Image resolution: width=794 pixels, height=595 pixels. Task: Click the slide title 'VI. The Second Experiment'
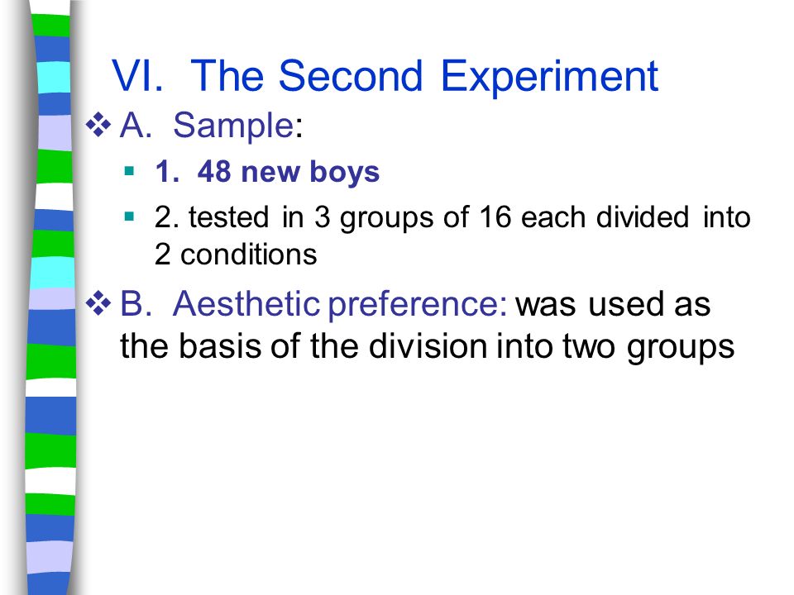(385, 76)
